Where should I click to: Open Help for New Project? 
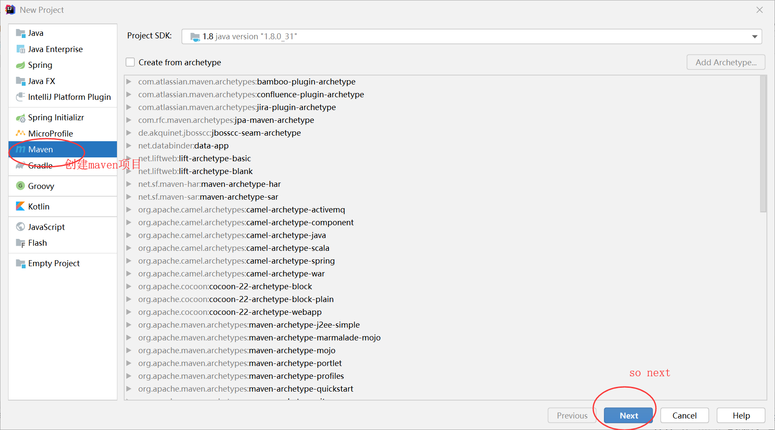click(x=741, y=415)
